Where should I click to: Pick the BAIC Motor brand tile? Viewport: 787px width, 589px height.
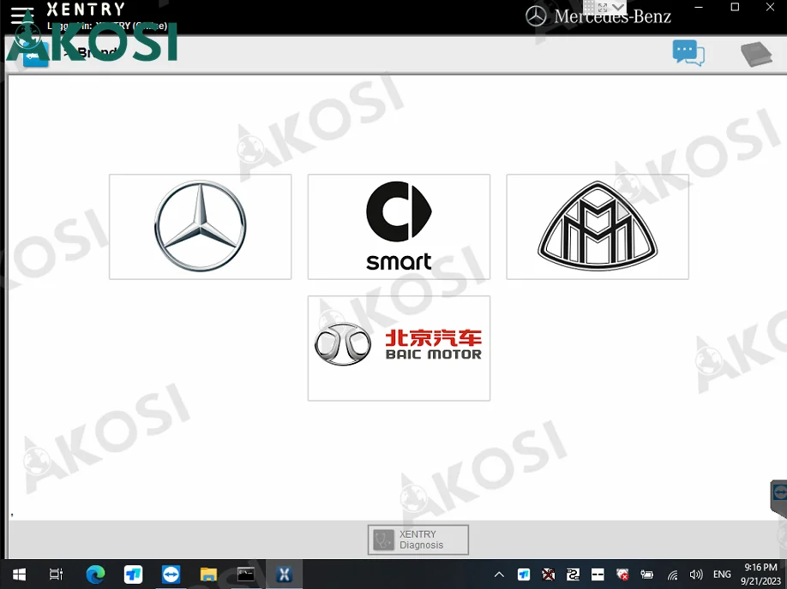pos(399,348)
